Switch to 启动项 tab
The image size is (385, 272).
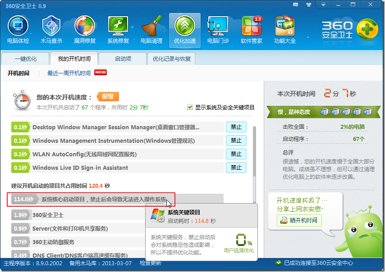click(x=123, y=59)
